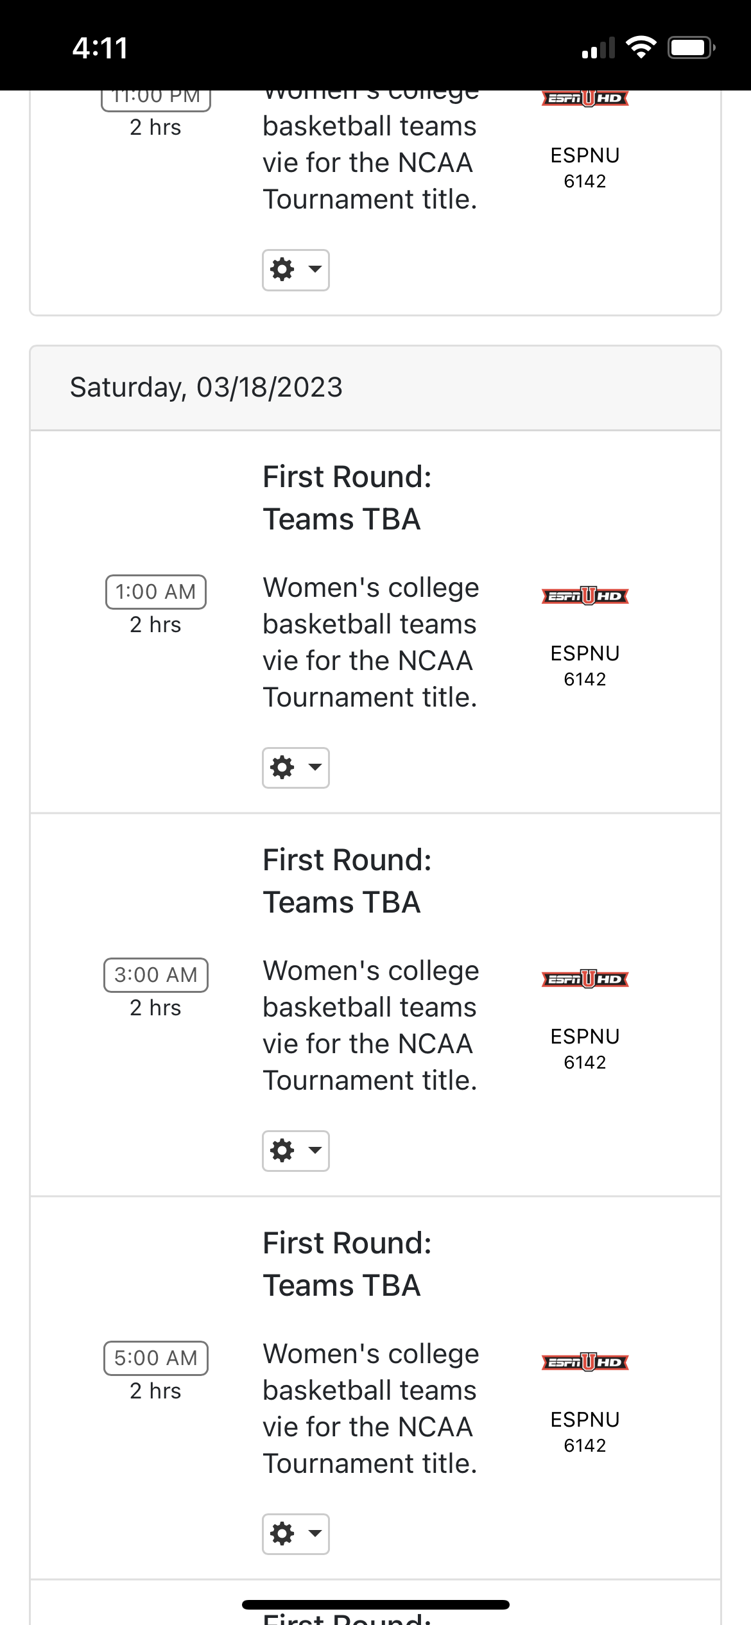This screenshot has width=751, height=1625.
Task: Tap ESPNU 6142 channel label at 5:00 AM
Action: point(585,1432)
